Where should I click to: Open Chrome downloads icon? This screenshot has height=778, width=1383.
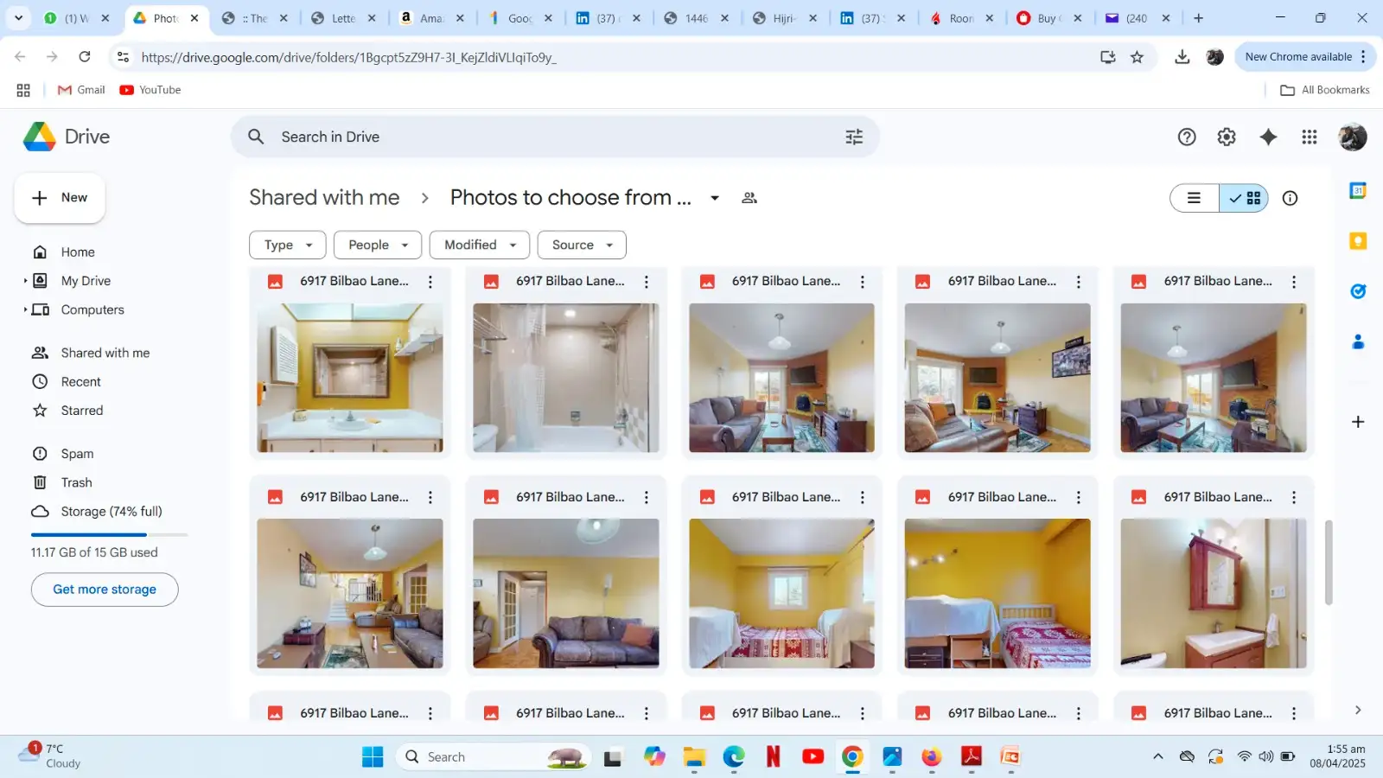point(1182,57)
